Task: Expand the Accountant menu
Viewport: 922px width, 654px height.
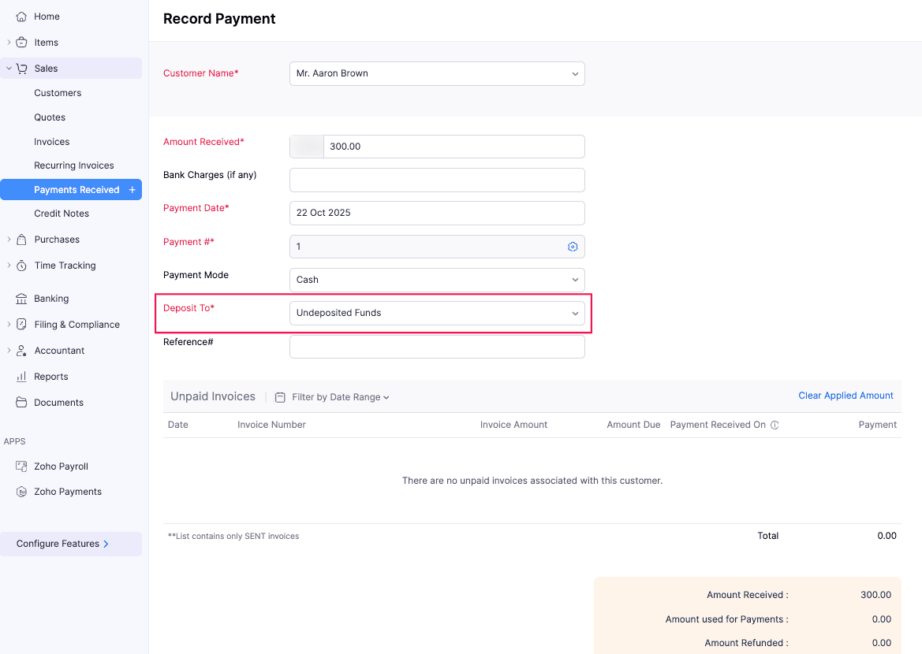Action: [x=8, y=350]
